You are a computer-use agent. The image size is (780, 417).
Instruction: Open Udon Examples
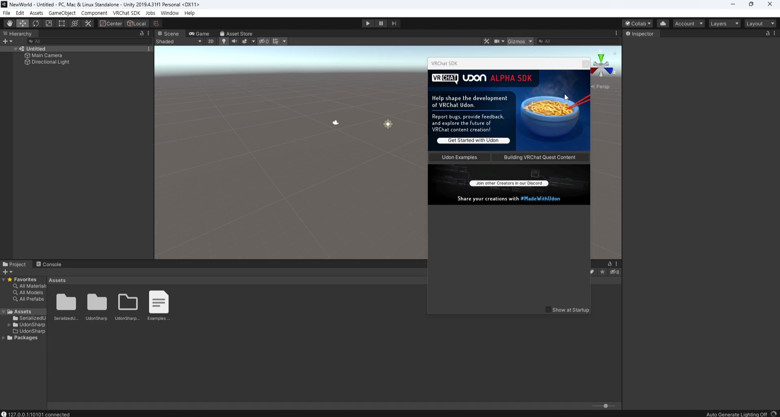(x=459, y=157)
